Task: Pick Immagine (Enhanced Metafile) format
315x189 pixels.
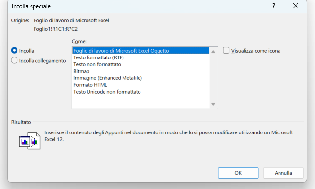Action: pyautogui.click(x=140, y=78)
